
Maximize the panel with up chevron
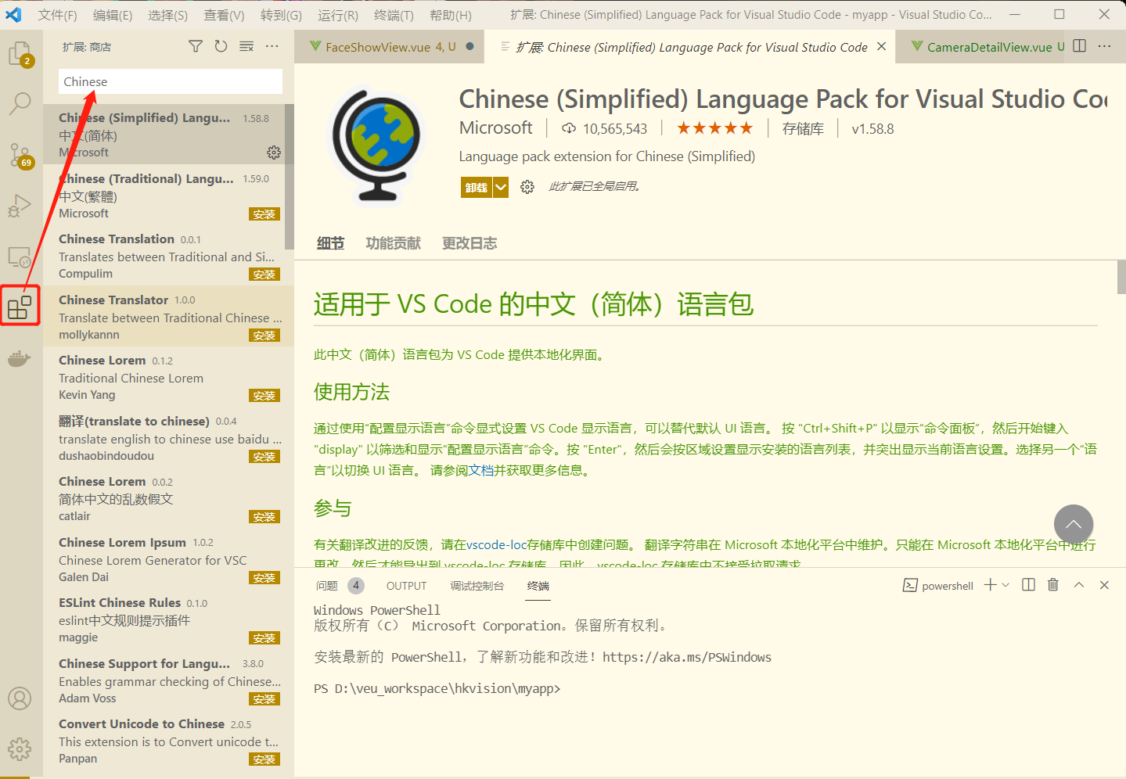coord(1079,585)
